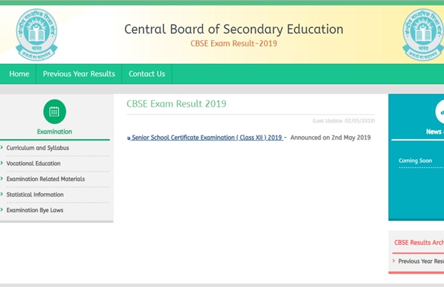444x287 pixels.
Task: Open the Examination Related Materials link
Action: [45, 179]
